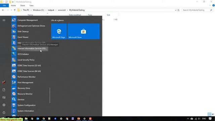Switch to the Share ribbon tab
This screenshot has height=121, width=215.
click(x=23, y=5)
